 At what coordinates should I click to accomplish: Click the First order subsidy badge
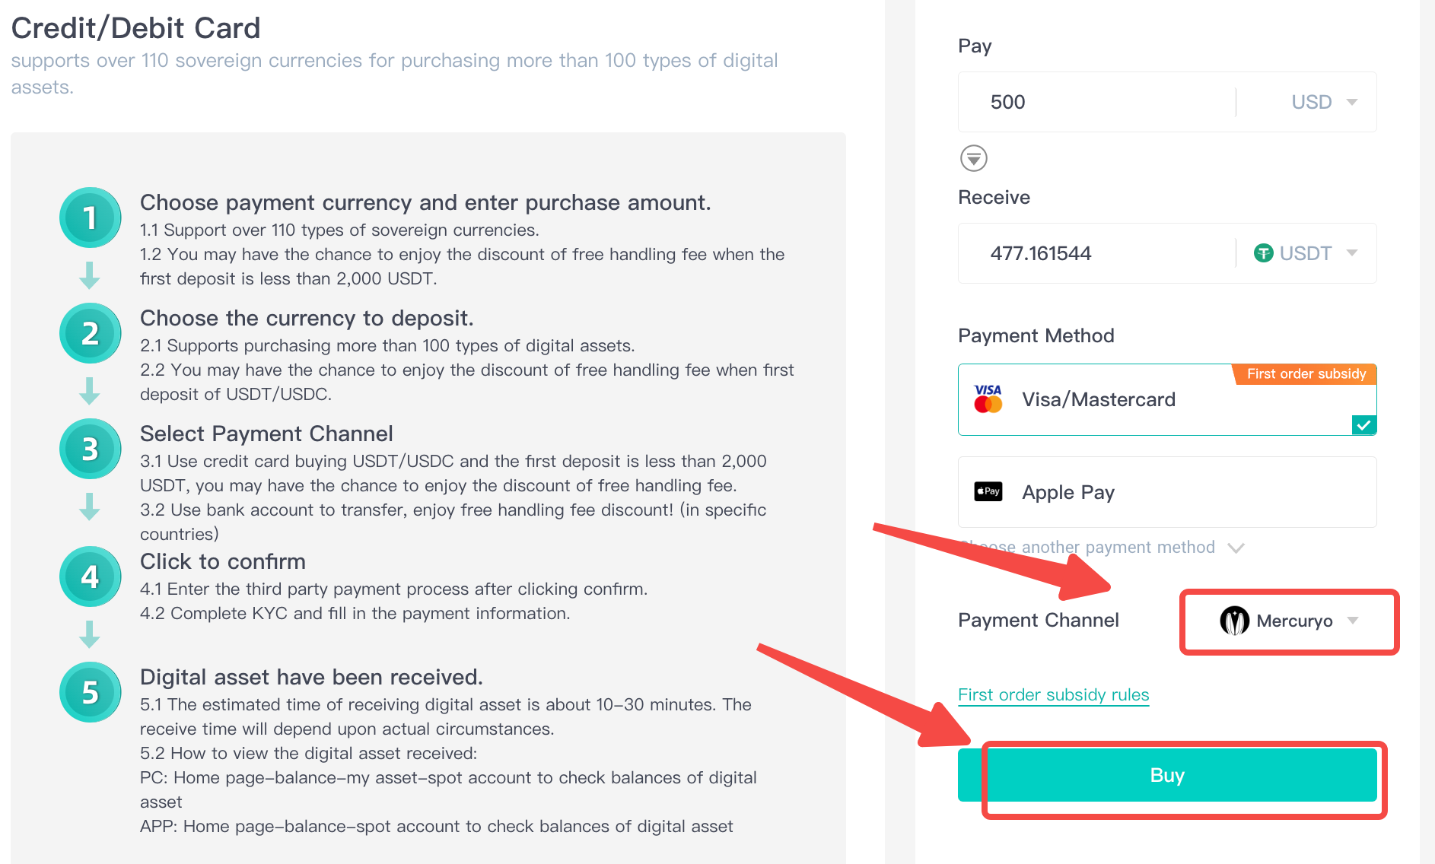click(1306, 373)
